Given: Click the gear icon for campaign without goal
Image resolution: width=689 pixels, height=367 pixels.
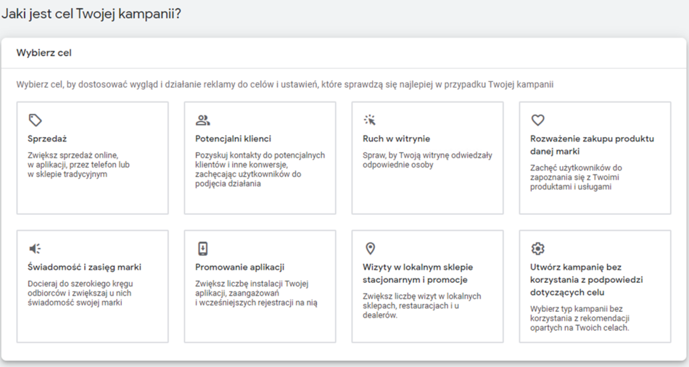Looking at the screenshot, I should (x=537, y=249).
